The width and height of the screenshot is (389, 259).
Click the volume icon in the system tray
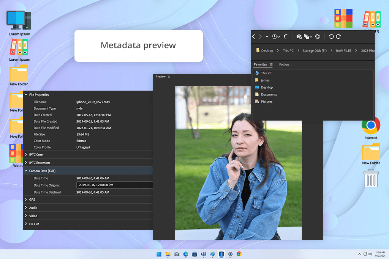[370, 254]
